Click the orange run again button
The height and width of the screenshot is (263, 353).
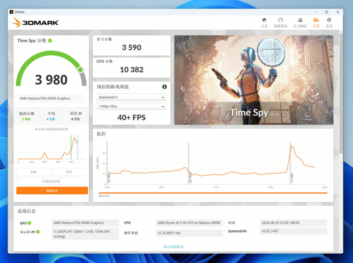click(52, 191)
